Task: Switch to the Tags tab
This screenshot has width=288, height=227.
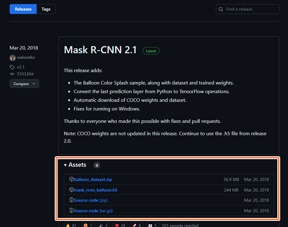Action: [46, 9]
